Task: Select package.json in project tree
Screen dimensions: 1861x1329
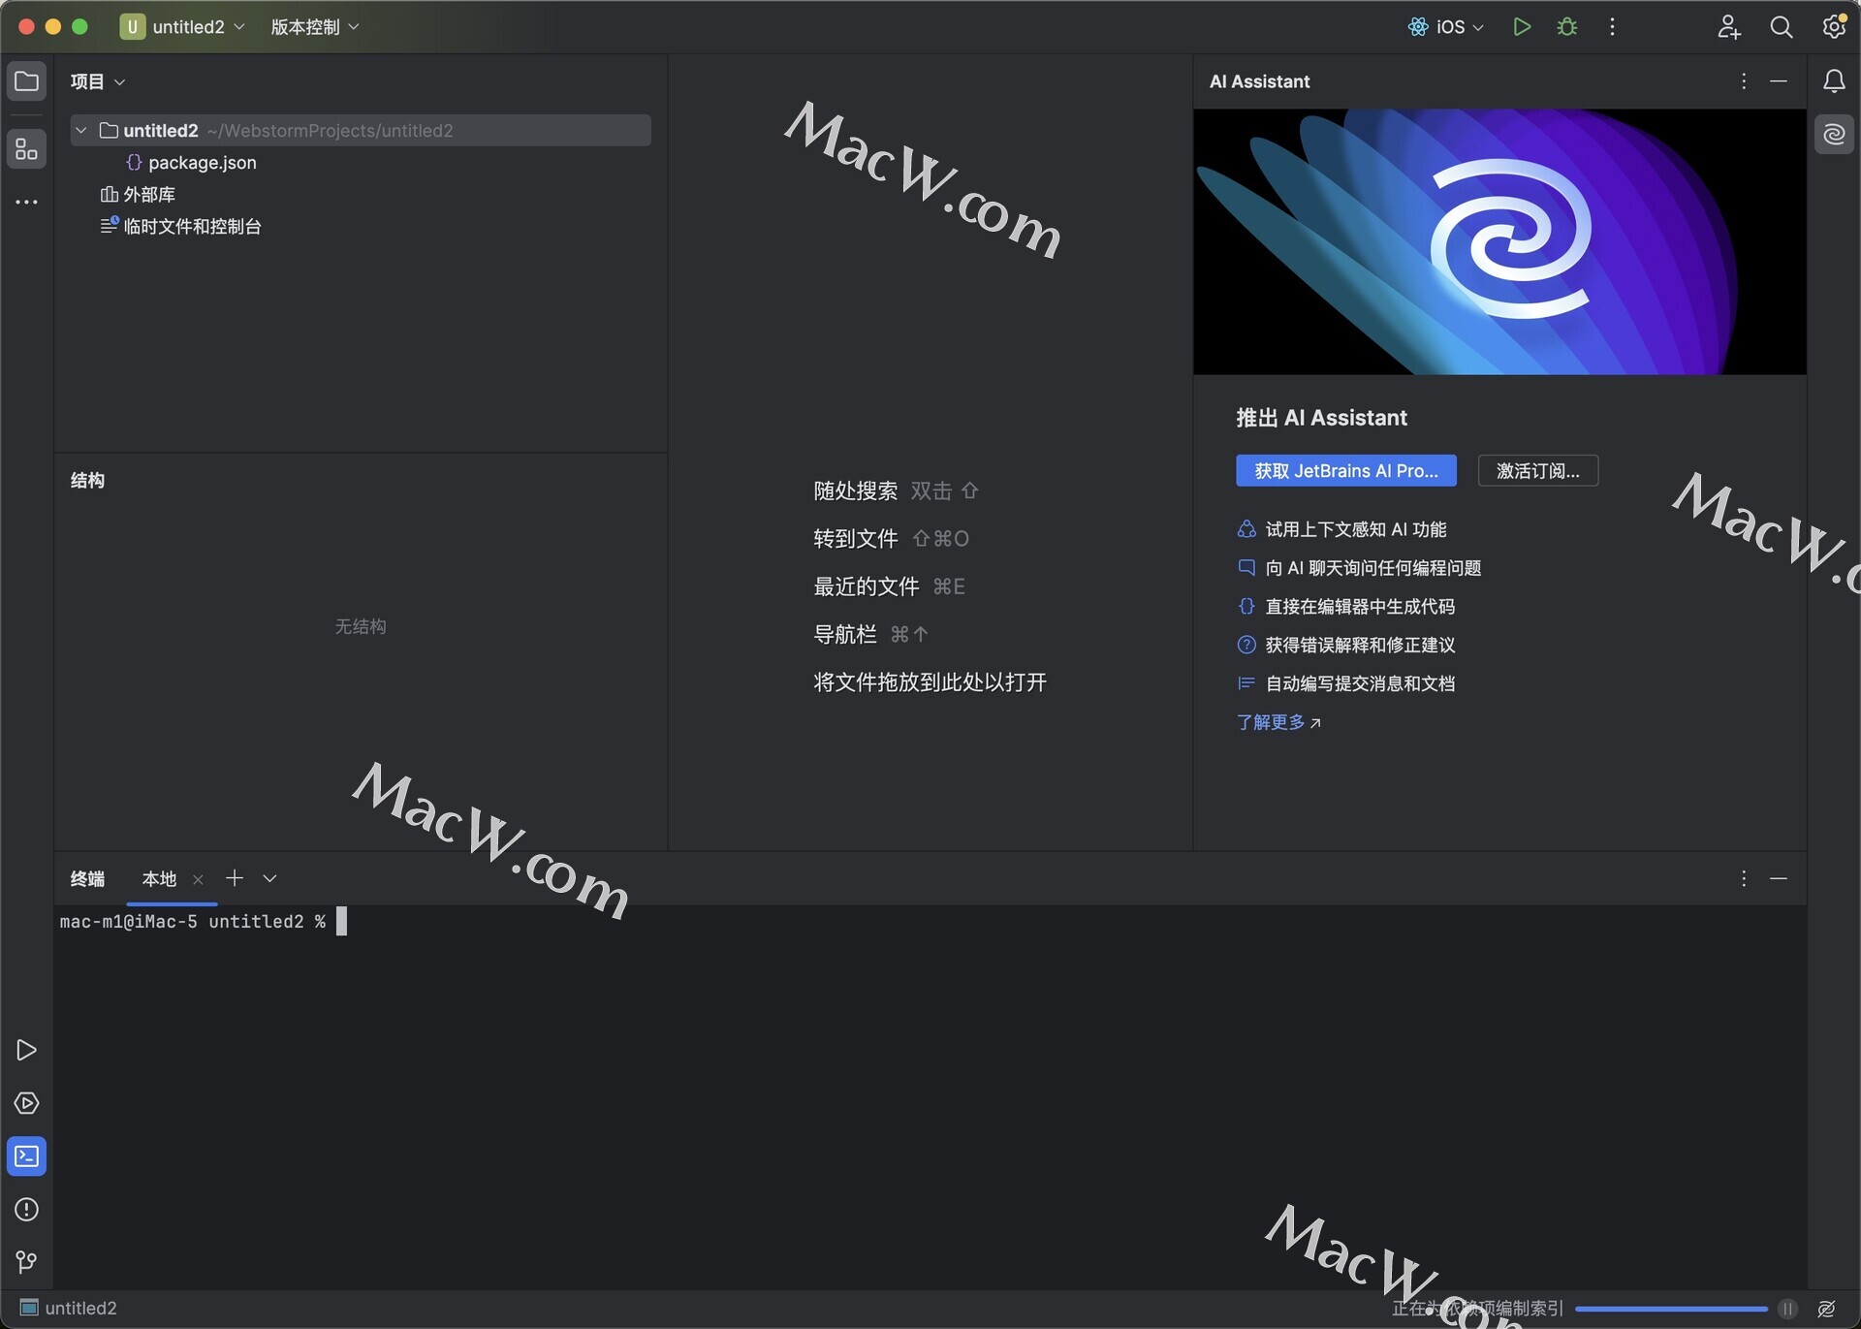Action: click(192, 163)
